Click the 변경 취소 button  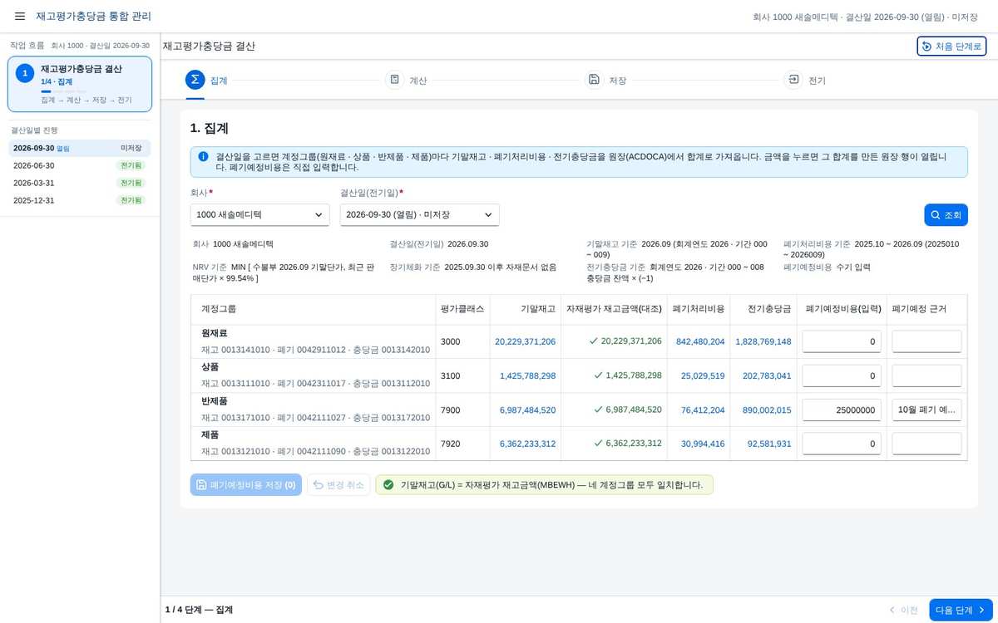click(338, 484)
